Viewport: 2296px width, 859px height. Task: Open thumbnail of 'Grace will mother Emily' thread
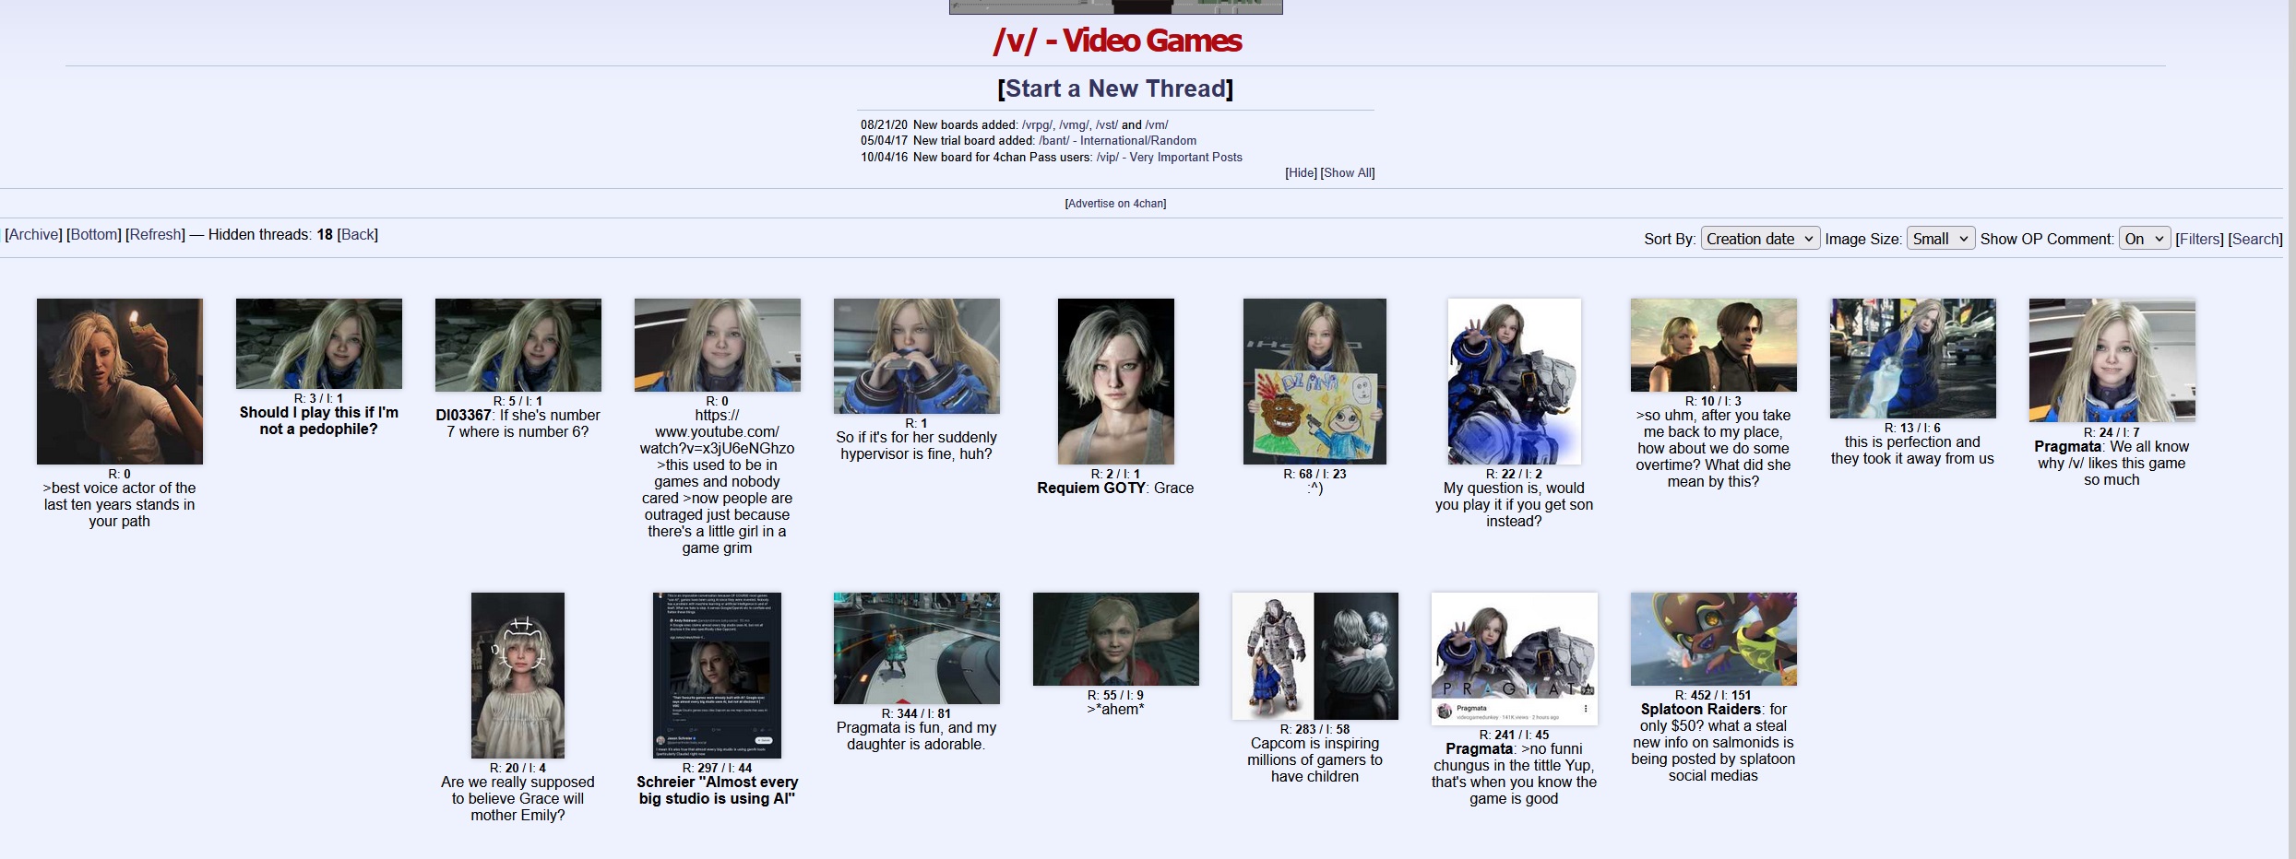click(x=518, y=676)
